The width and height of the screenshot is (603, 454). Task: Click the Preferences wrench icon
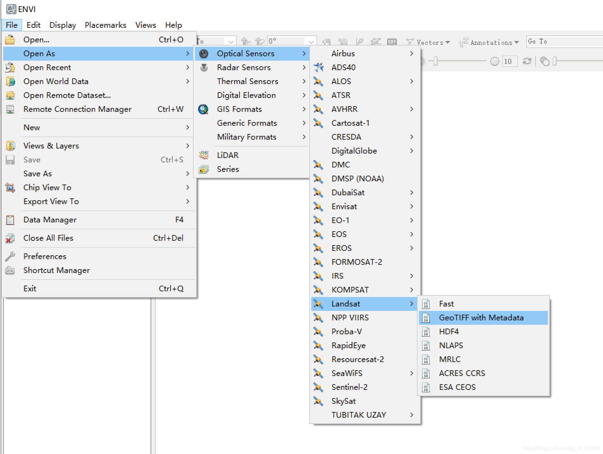click(x=10, y=256)
